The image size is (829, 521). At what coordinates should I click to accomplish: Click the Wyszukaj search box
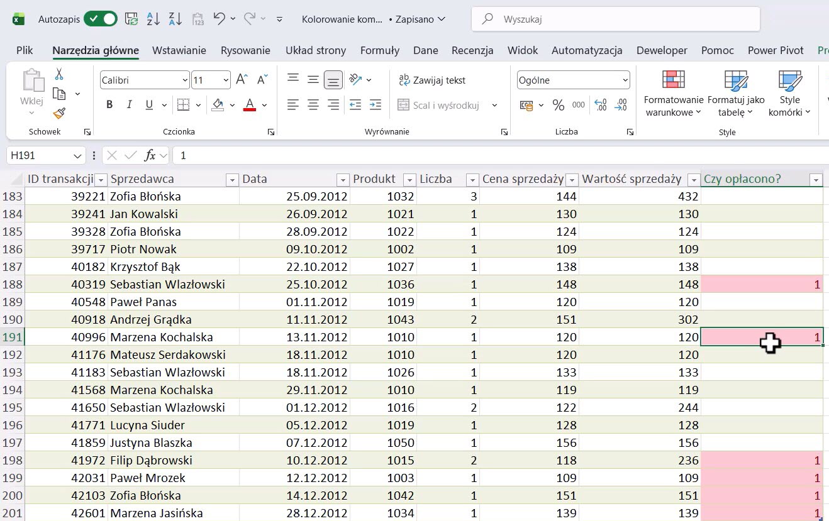(616, 19)
